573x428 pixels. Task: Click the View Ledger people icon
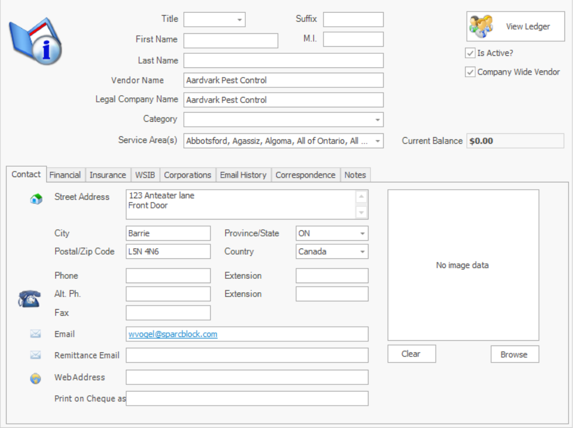(481, 26)
